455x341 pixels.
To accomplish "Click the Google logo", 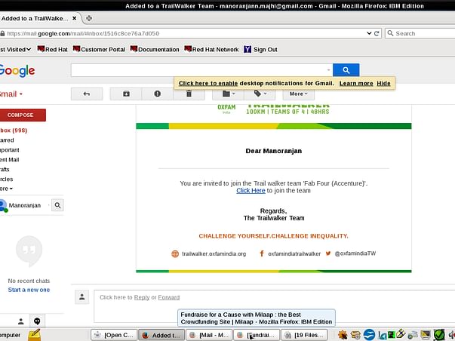I will 17,71.
